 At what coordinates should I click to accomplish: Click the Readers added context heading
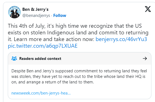pyautogui.click(x=40, y=58)
